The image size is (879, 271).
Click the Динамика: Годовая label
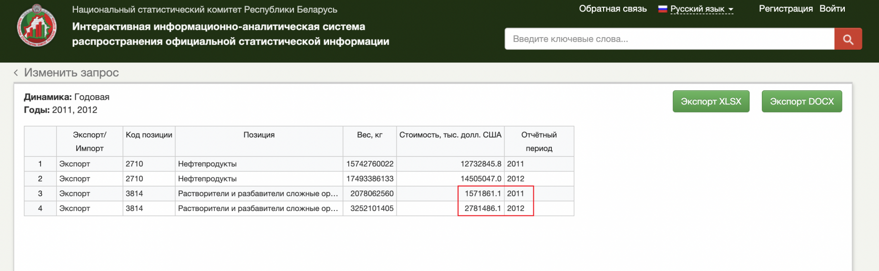click(67, 97)
